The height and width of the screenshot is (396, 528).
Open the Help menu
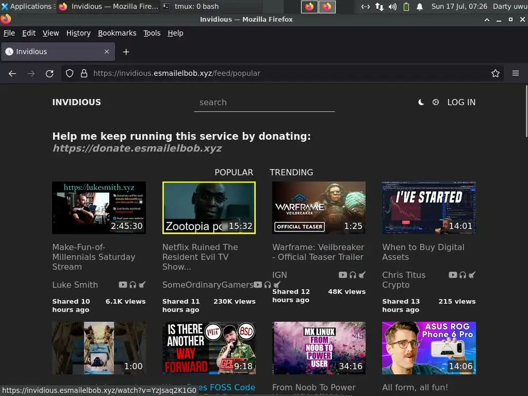(x=175, y=33)
